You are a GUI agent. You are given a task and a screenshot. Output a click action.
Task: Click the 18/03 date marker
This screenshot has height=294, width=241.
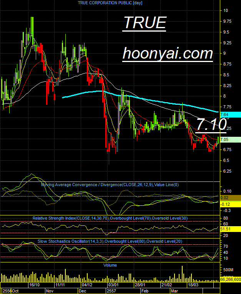pos(193,285)
